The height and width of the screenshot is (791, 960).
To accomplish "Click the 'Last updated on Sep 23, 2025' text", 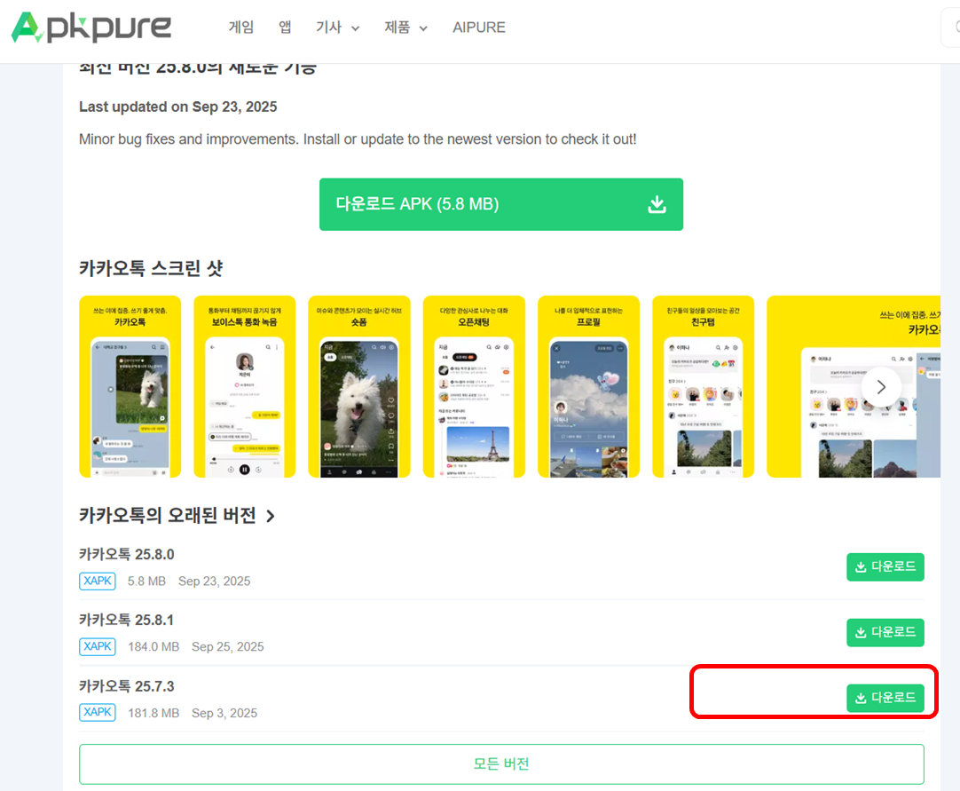I will pos(178,107).
